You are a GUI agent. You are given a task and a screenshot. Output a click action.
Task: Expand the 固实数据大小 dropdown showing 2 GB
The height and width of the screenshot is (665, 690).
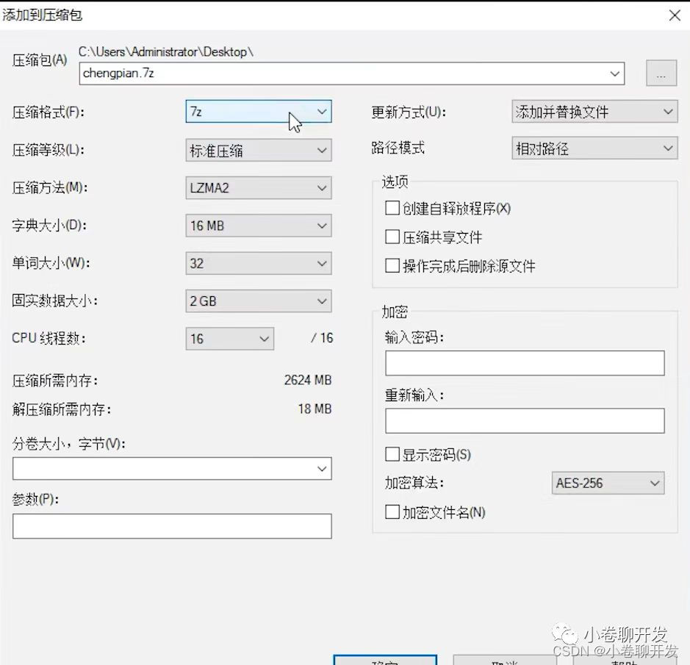coord(259,301)
